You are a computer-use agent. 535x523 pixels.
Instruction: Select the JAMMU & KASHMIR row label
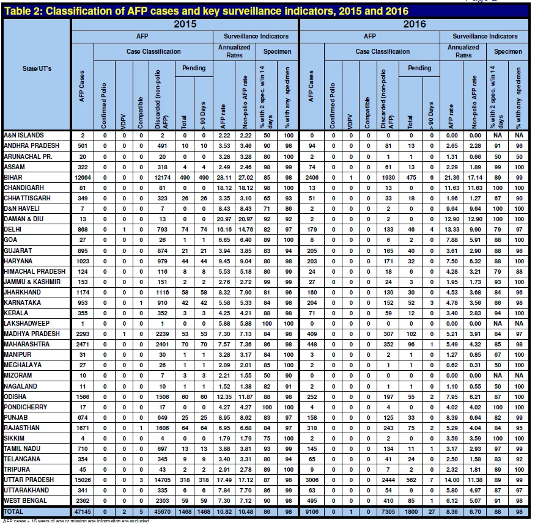[32, 282]
